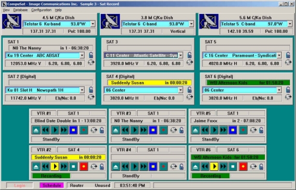Click the Login button in status bar
Image resolution: width=296 pixels, height=190 pixels.
[x=20, y=186]
